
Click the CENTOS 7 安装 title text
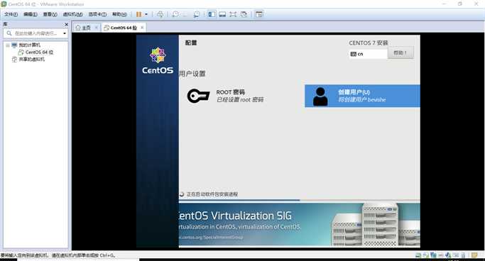coord(369,43)
